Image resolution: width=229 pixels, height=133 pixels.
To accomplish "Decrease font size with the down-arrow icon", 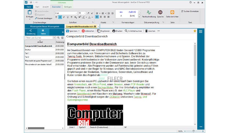I will (92, 13).
